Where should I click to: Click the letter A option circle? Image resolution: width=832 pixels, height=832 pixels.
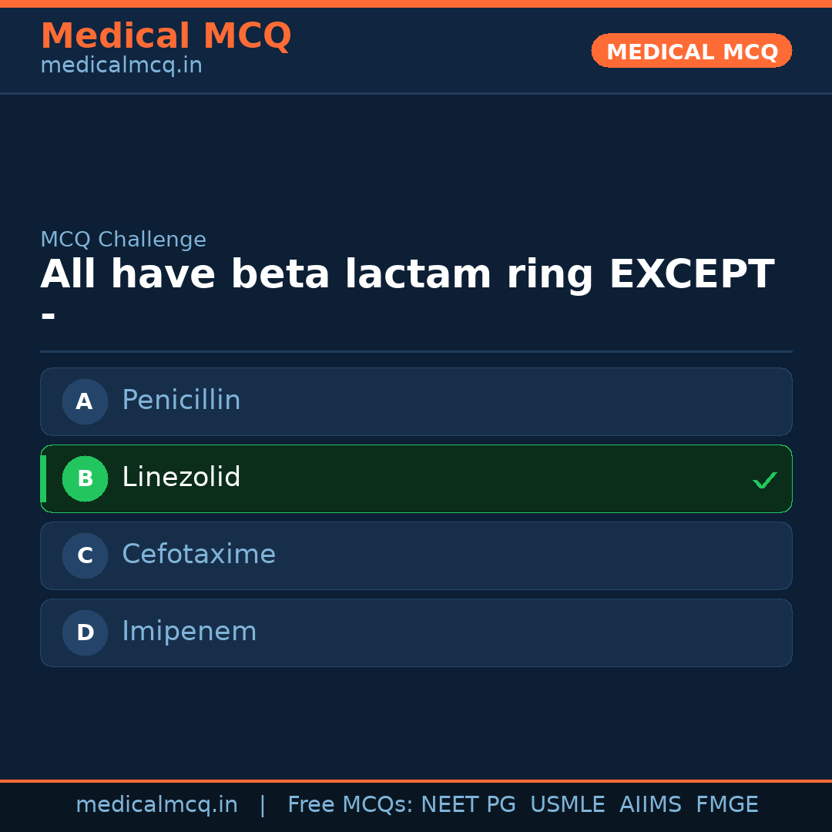[x=85, y=401]
